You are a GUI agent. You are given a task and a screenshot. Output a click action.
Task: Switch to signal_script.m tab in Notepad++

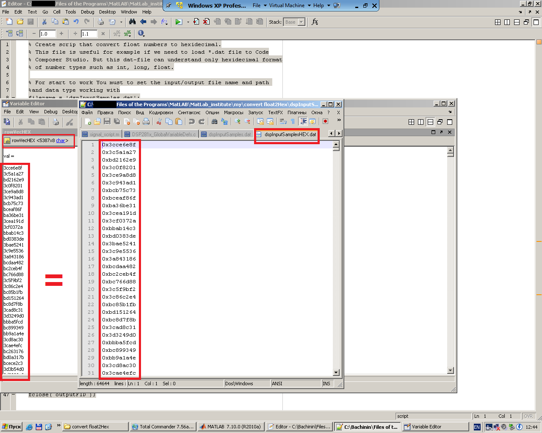(101, 134)
